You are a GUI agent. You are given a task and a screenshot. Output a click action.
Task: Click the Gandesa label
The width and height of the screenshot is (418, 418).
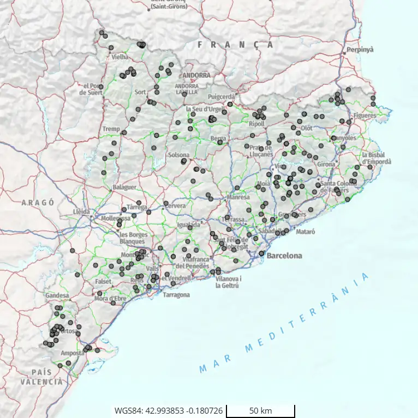coord(57,295)
